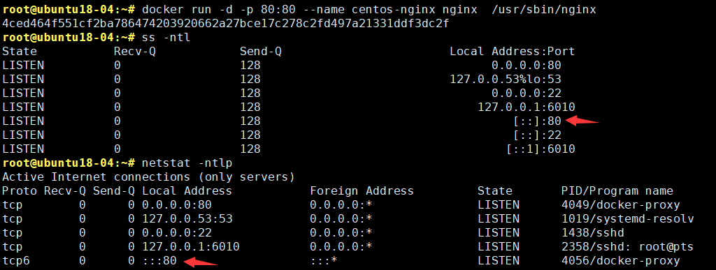The width and height of the screenshot is (716, 270).
Task: Click the 'Recv-Q' header in ss output
Action: (x=135, y=52)
